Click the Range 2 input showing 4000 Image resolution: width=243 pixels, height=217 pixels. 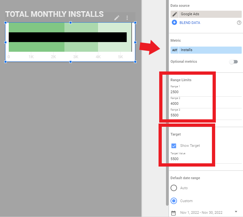[x=191, y=103]
